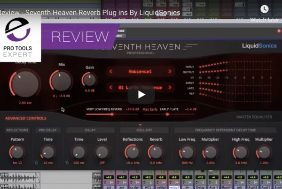Click the -10.0 dB VLF reverb value
282x189 pixels.
(132, 109)
